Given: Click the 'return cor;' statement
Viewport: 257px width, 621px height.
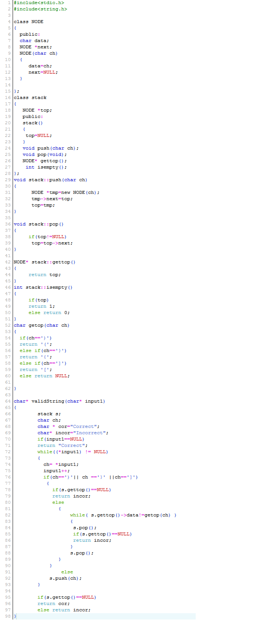Looking at the screenshot, I should pyautogui.click(x=53, y=604).
